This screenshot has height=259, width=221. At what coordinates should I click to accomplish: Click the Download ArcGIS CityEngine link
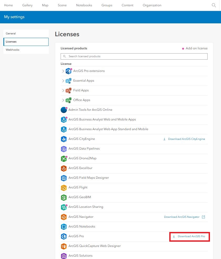tap(186, 139)
